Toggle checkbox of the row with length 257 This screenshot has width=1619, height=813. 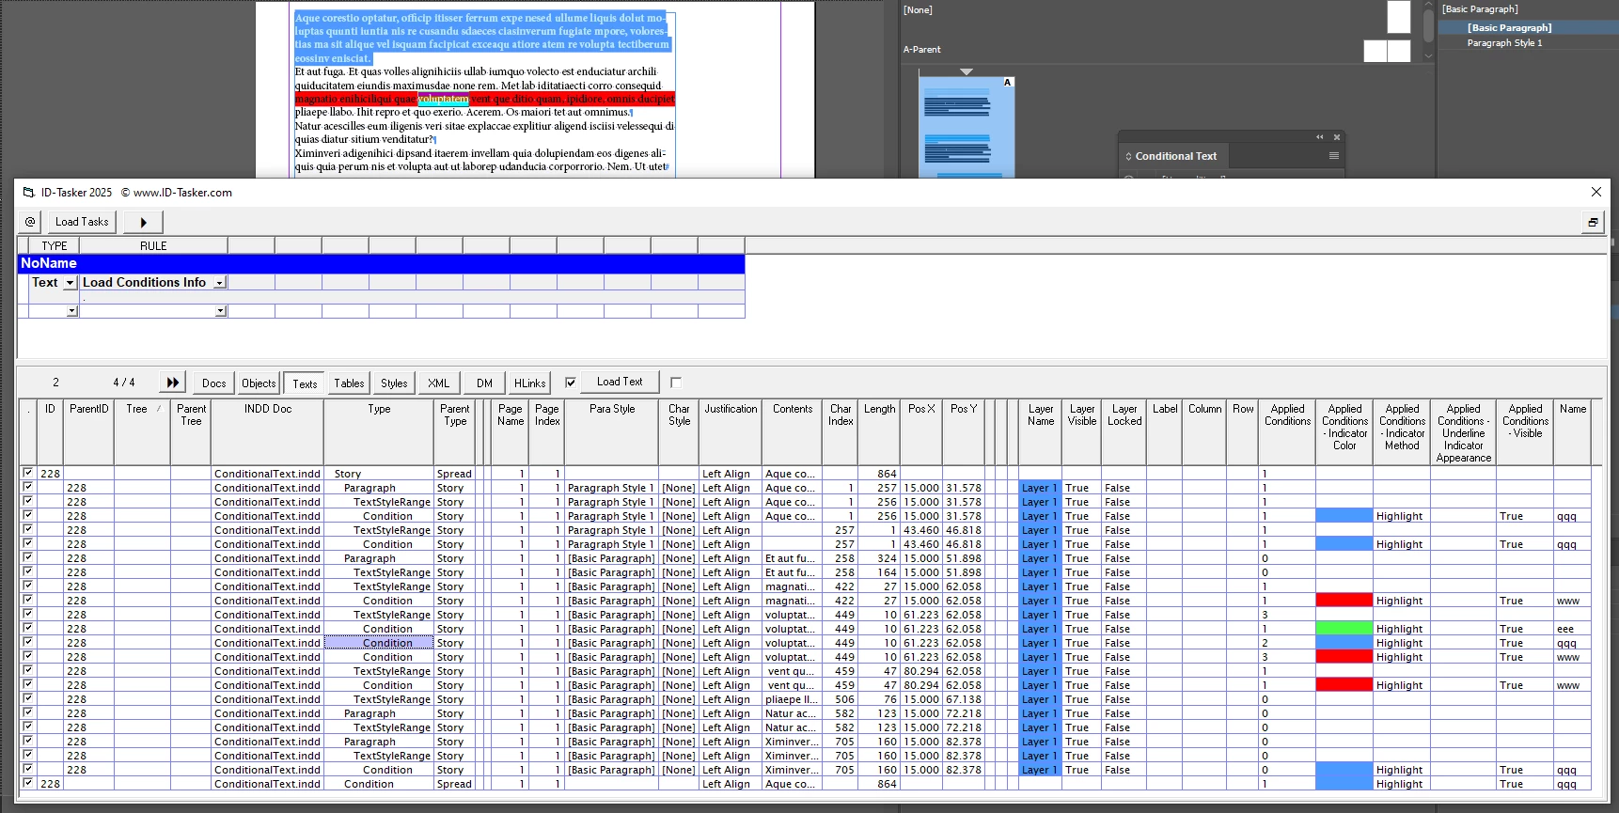coord(27,487)
